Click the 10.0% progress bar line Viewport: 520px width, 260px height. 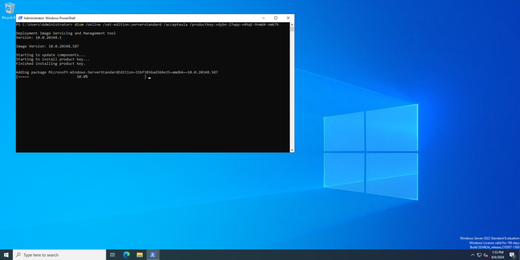pos(81,77)
